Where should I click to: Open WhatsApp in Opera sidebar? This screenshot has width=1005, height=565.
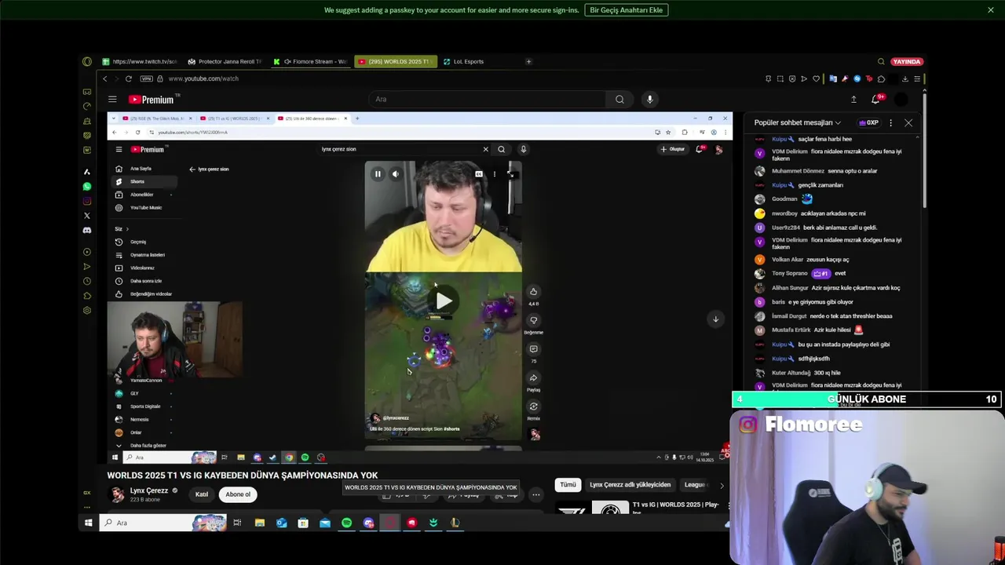pyautogui.click(x=87, y=187)
